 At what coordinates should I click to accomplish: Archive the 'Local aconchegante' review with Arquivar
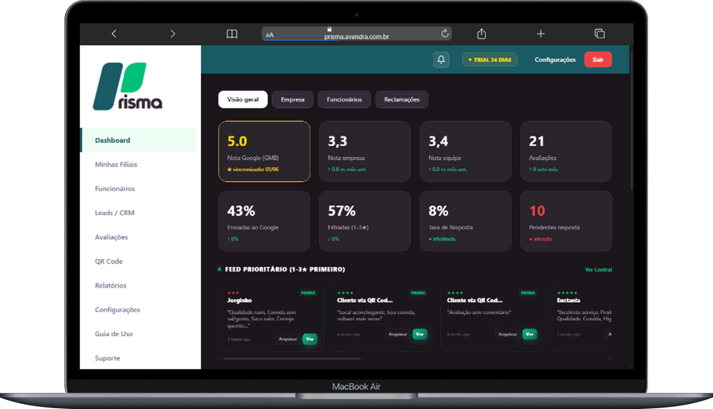398,334
